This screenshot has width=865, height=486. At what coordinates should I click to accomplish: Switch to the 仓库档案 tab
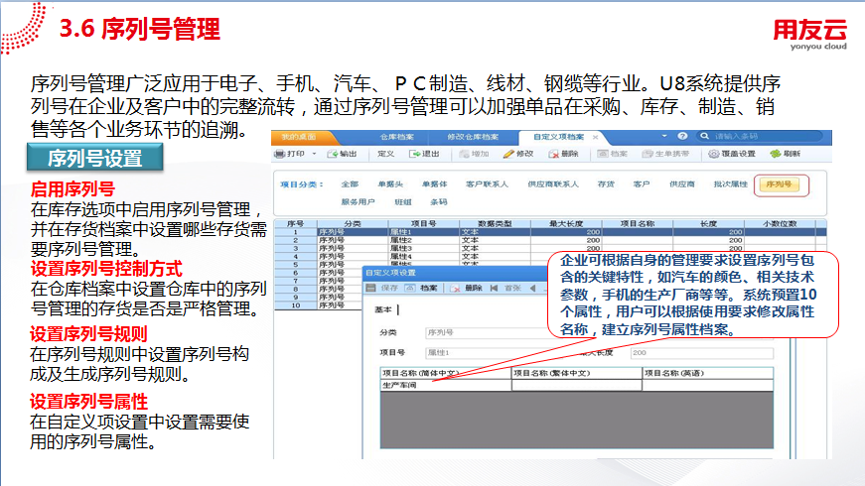pyautogui.click(x=396, y=137)
